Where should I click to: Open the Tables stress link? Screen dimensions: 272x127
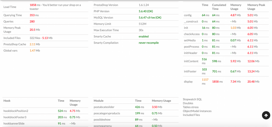[x=191, y=107]
